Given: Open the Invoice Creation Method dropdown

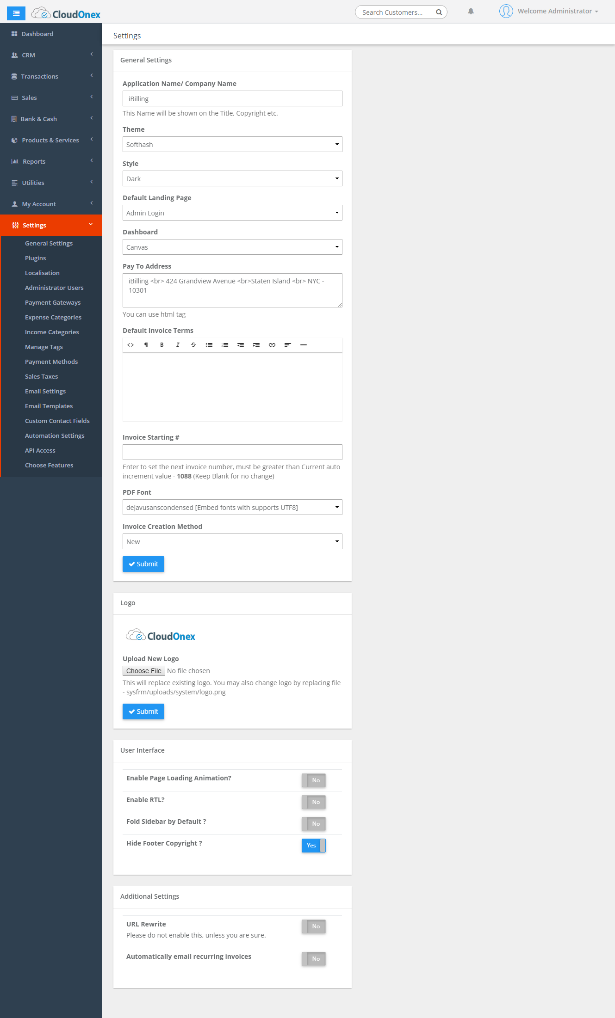Looking at the screenshot, I should click(x=232, y=541).
